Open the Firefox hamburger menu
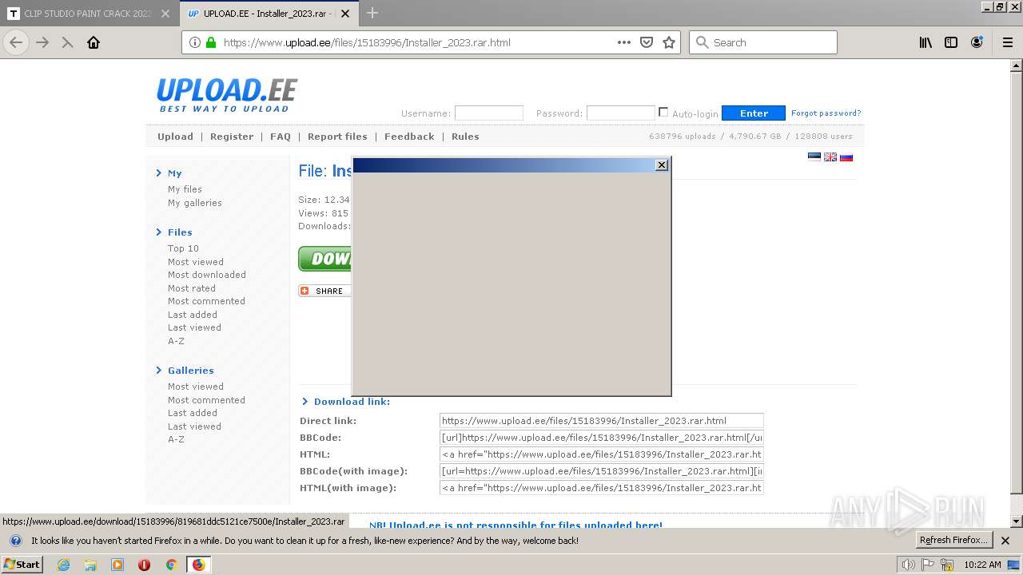 (1007, 42)
